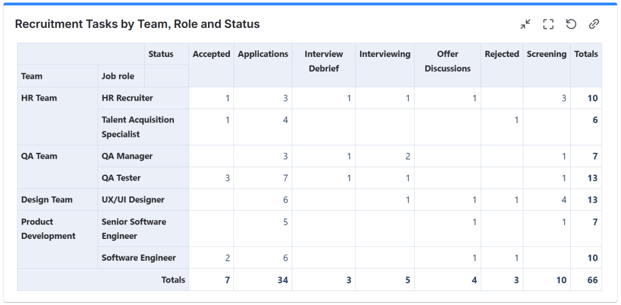Click the widget title text
Screen dimensions: 621x305
tap(137, 24)
